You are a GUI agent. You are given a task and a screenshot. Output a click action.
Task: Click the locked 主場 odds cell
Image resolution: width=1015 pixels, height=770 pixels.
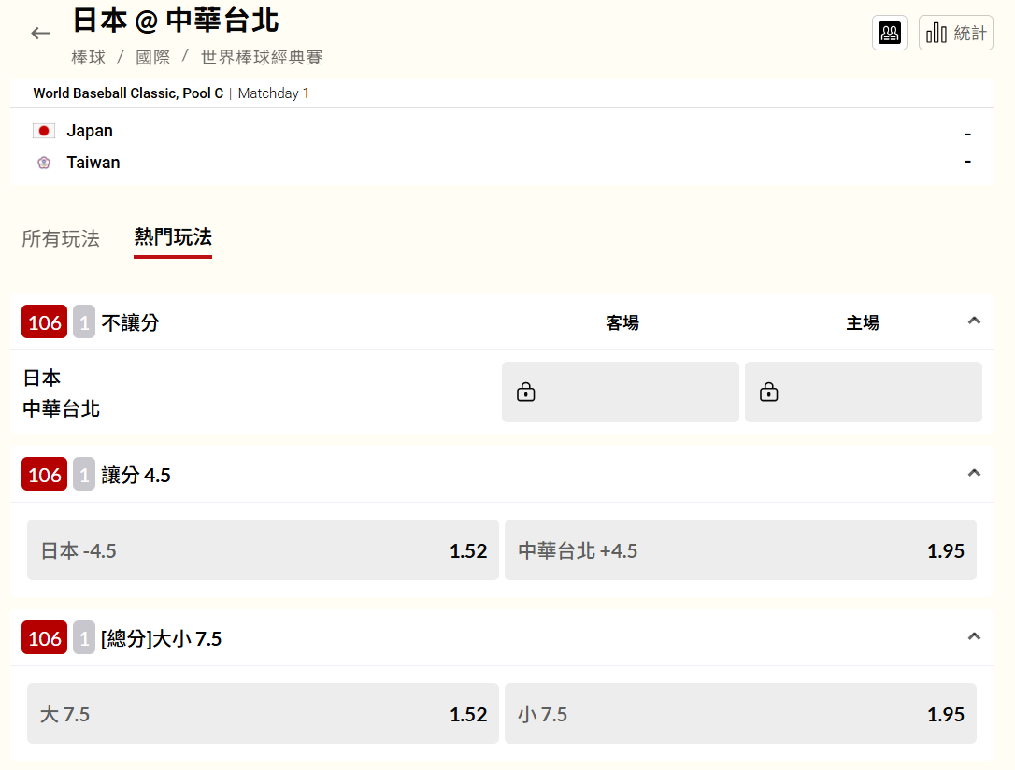click(x=863, y=392)
